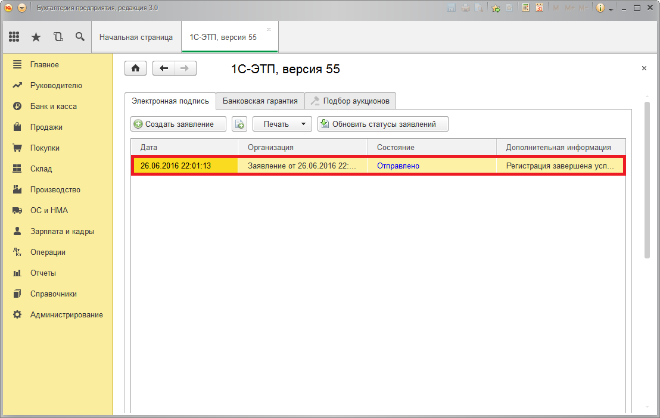Switch to Начальная страница tab
660x418 pixels.
[136, 37]
